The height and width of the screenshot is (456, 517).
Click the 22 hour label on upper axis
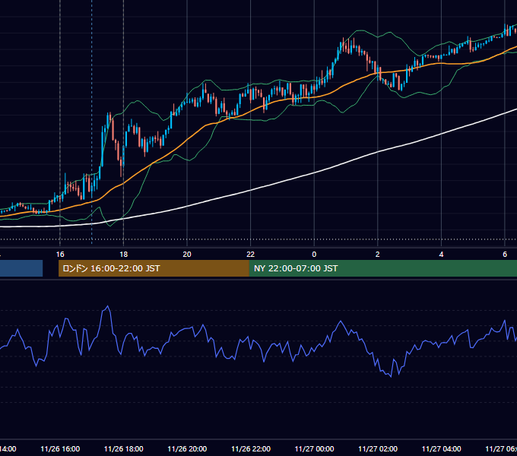click(251, 255)
